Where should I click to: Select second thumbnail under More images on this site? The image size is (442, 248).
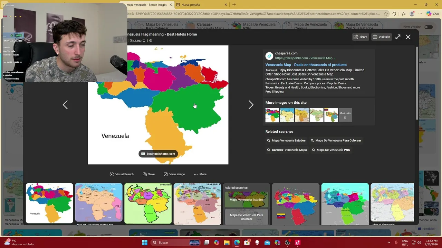pyautogui.click(x=287, y=115)
